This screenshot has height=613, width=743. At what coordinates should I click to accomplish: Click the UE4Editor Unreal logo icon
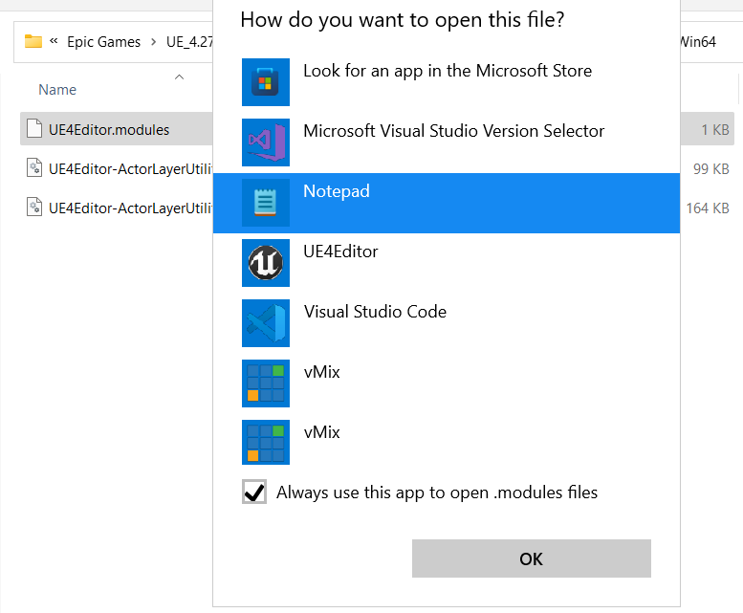pyautogui.click(x=266, y=262)
